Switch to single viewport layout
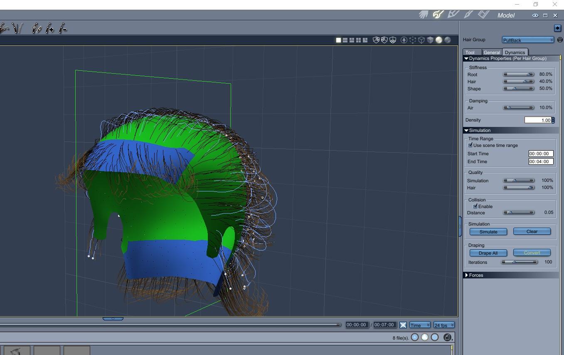The height and width of the screenshot is (355, 564). pos(338,40)
